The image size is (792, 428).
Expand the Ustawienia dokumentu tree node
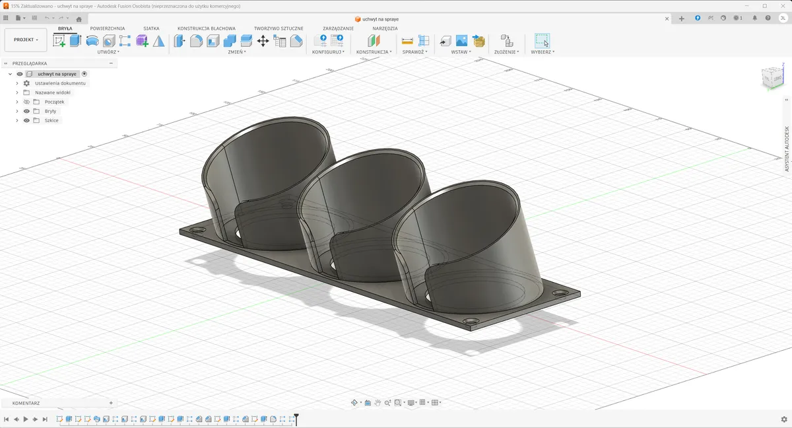pyautogui.click(x=17, y=84)
